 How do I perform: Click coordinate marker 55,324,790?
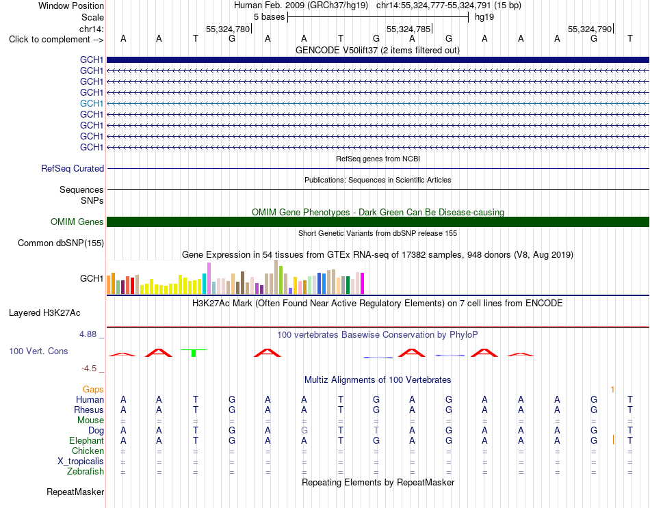click(590, 29)
